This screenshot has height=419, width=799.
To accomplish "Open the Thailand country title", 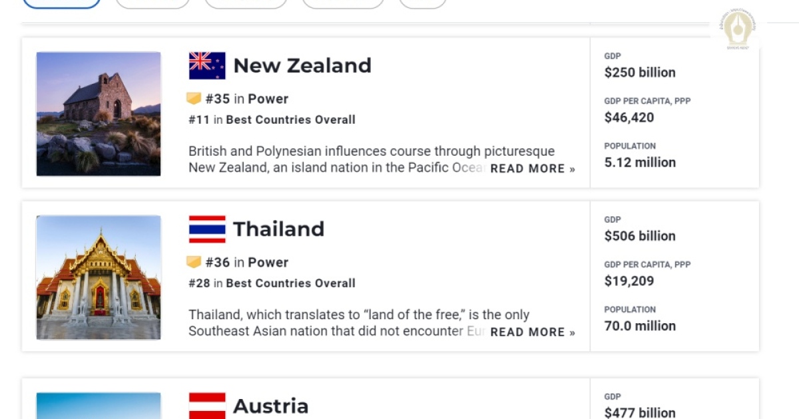I will click(278, 229).
